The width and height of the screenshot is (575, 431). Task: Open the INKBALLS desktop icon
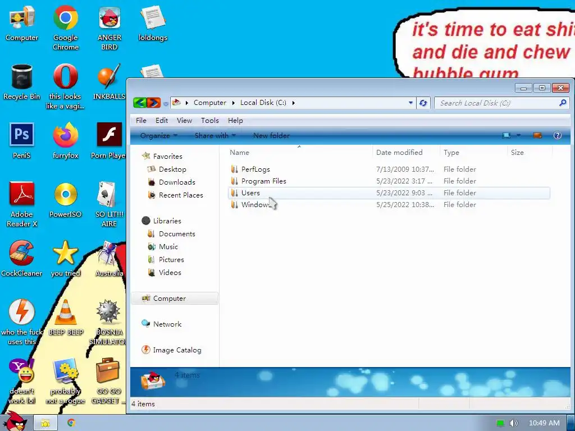click(109, 82)
